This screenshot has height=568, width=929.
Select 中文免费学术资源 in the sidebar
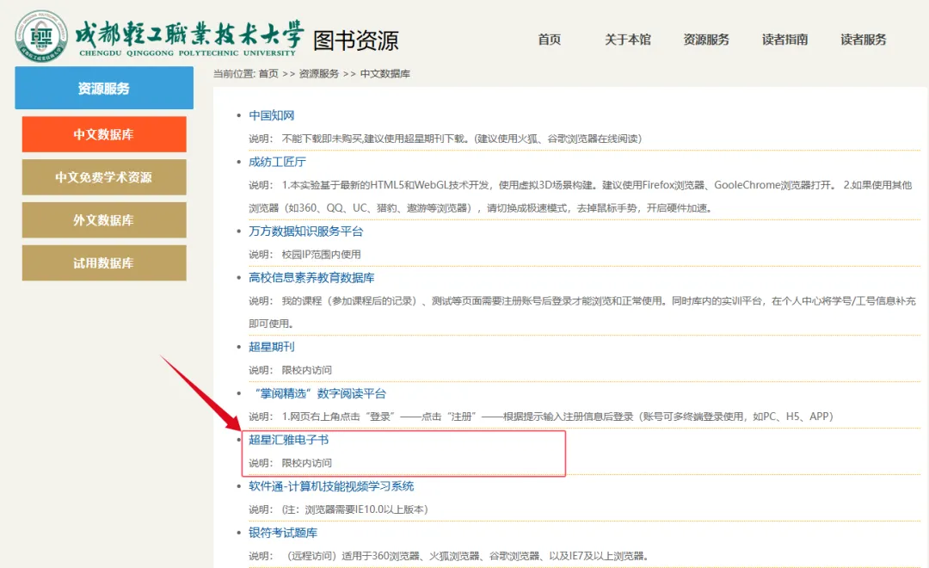tap(104, 177)
